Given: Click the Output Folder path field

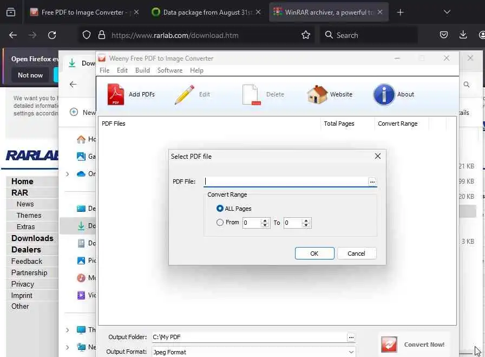Looking at the screenshot, I should pos(249,337).
